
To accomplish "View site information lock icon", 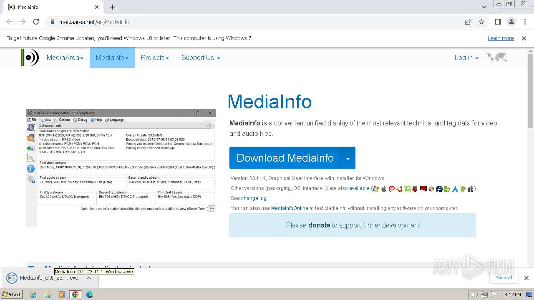I will 53,22.
